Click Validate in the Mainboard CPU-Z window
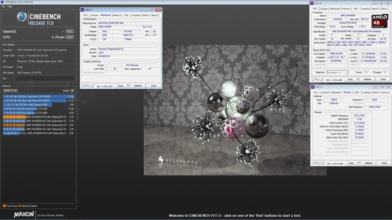The height and width of the screenshot is (220, 392). click(138, 86)
